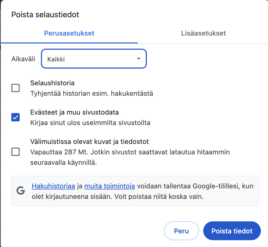Click inside the Google account notice box
The image size is (268, 247).
(x=135, y=190)
